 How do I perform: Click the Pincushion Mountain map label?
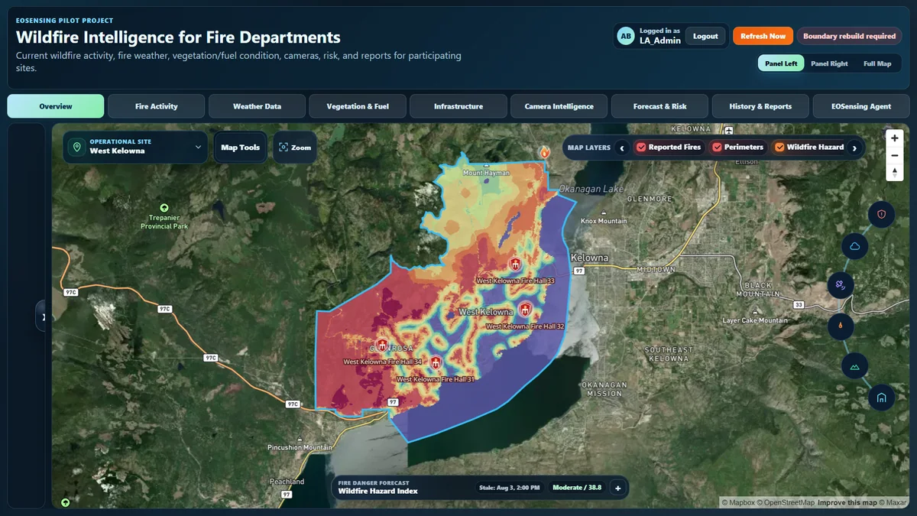tap(300, 447)
